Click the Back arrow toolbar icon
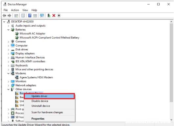 click(4, 15)
